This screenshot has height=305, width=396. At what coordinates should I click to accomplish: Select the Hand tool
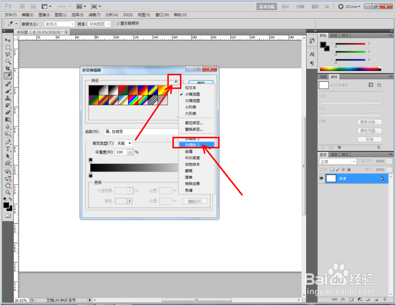pos(8,186)
